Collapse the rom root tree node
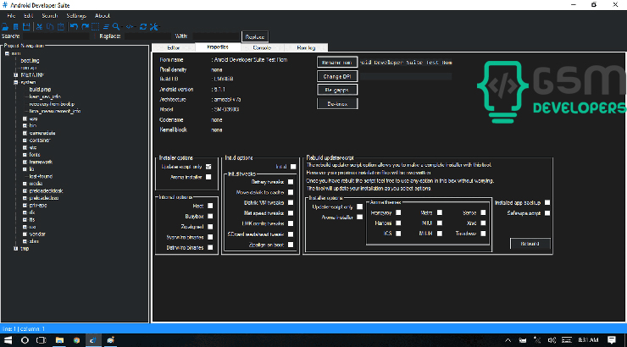The width and height of the screenshot is (627, 347). [7, 53]
